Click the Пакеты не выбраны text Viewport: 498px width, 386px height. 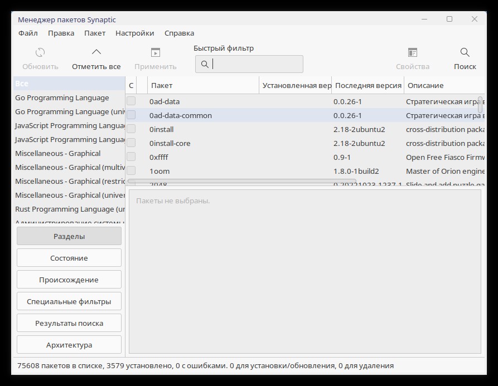pos(173,201)
